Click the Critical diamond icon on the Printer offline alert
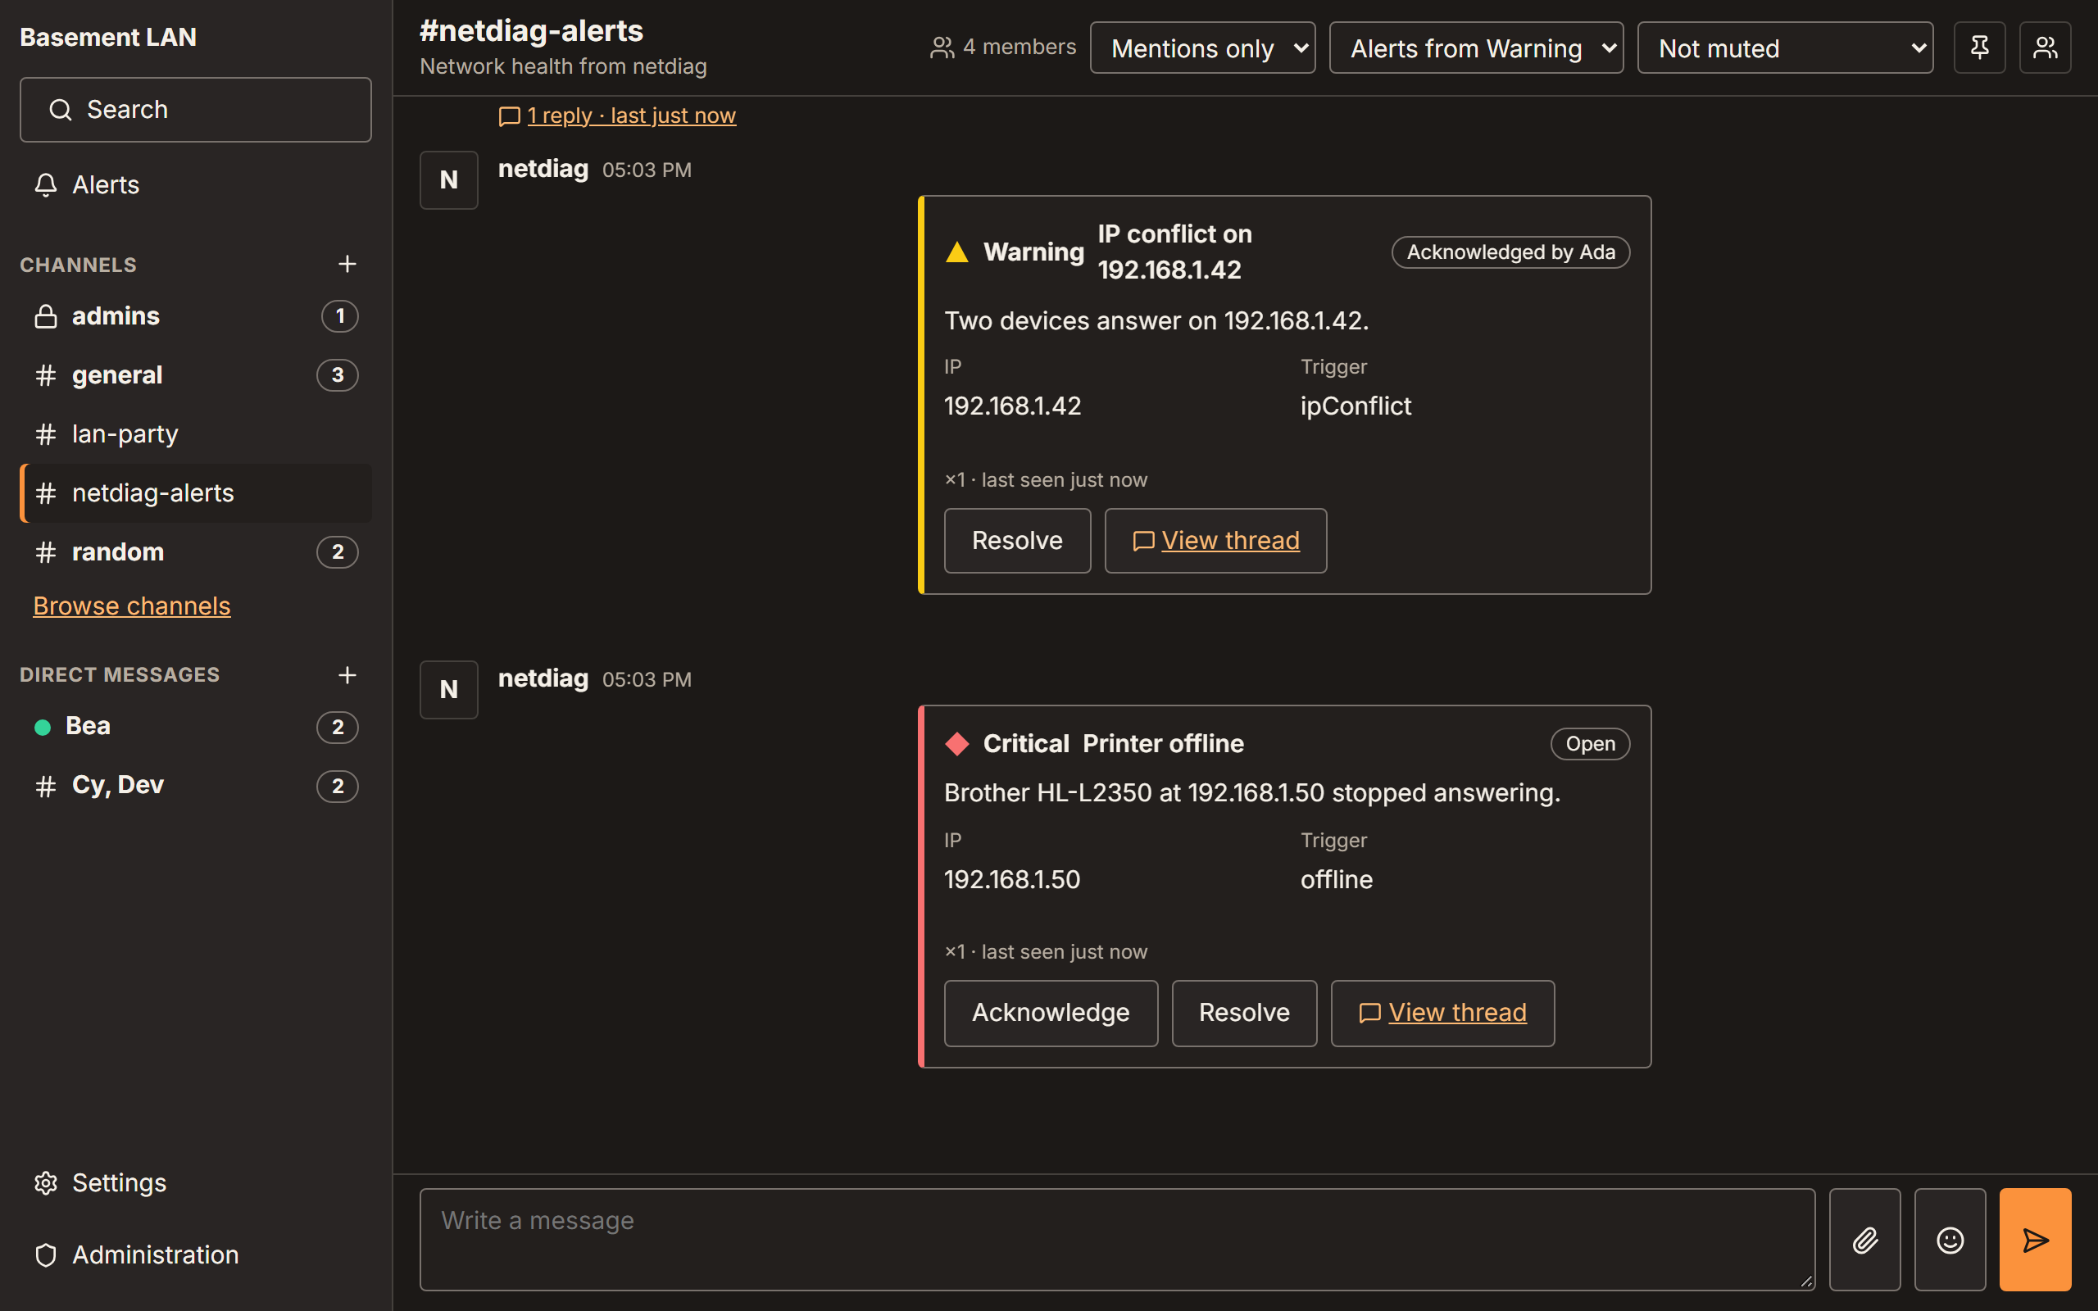Image resolution: width=2098 pixels, height=1311 pixels. pos(957,744)
